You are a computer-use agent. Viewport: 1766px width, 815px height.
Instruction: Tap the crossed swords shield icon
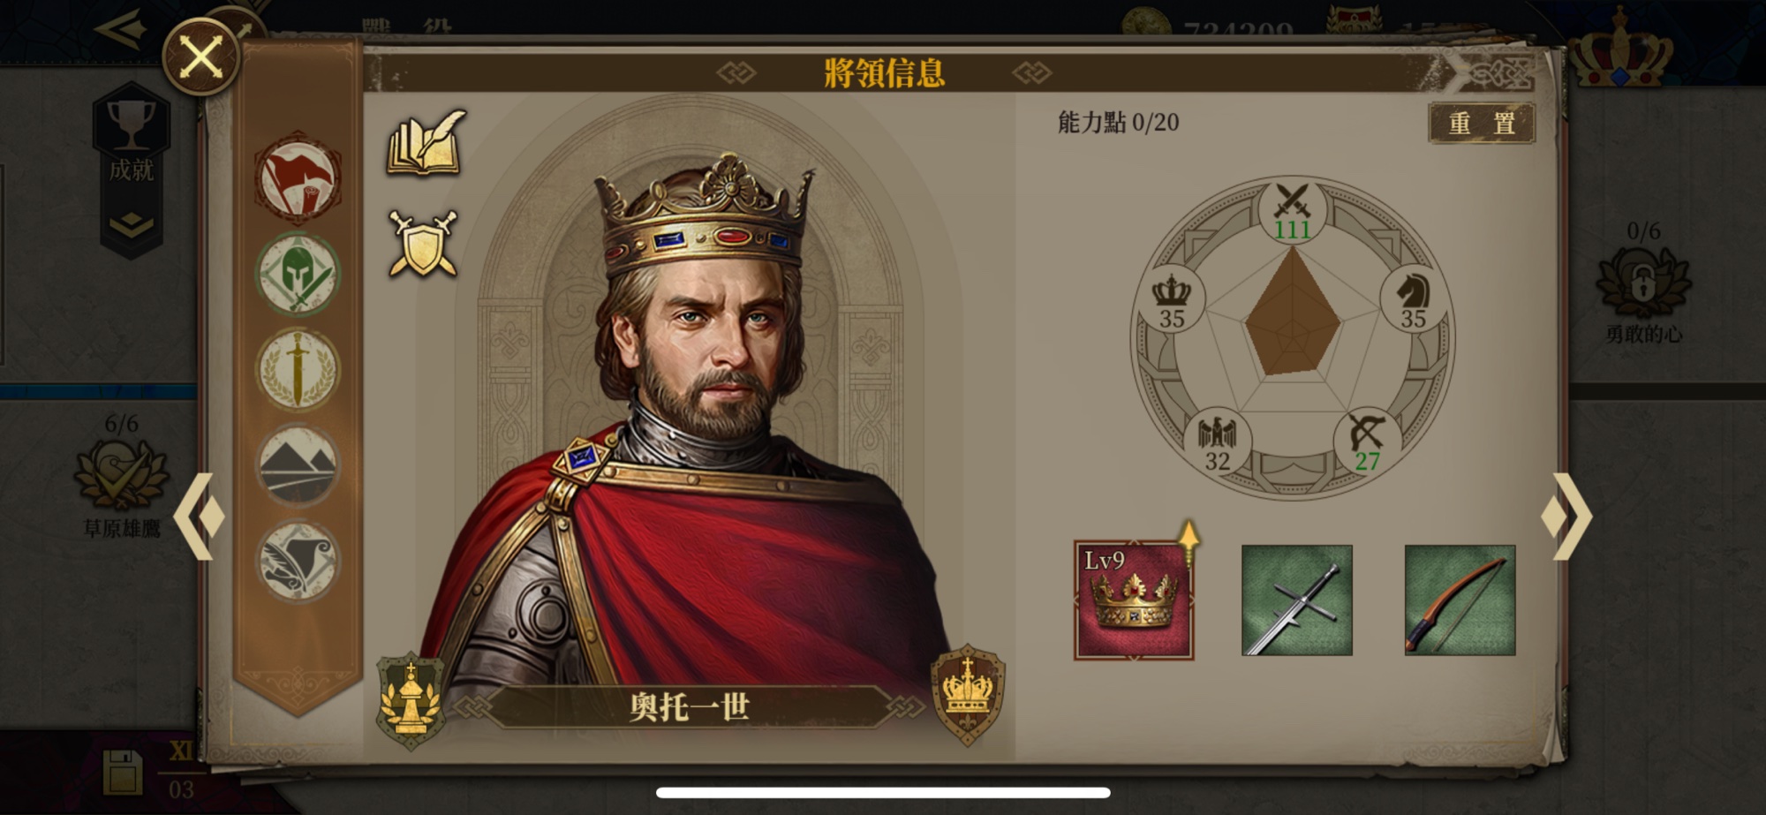click(x=424, y=243)
